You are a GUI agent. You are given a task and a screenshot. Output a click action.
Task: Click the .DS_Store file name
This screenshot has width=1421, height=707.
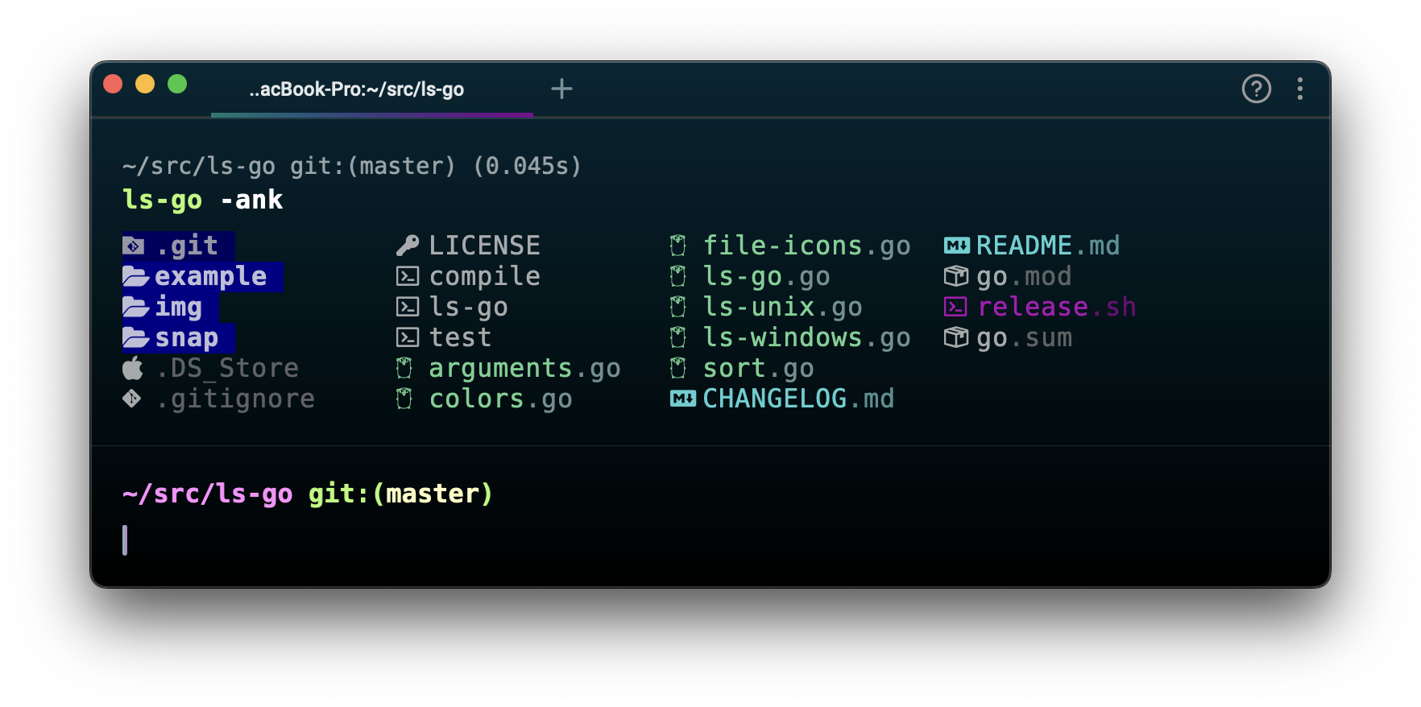tap(227, 368)
